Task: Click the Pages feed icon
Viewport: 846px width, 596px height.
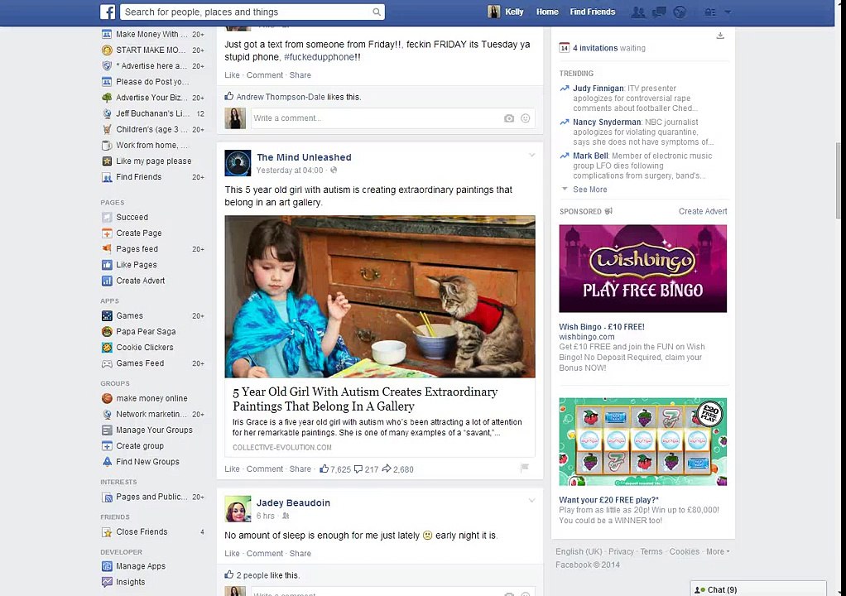Action: (x=107, y=248)
